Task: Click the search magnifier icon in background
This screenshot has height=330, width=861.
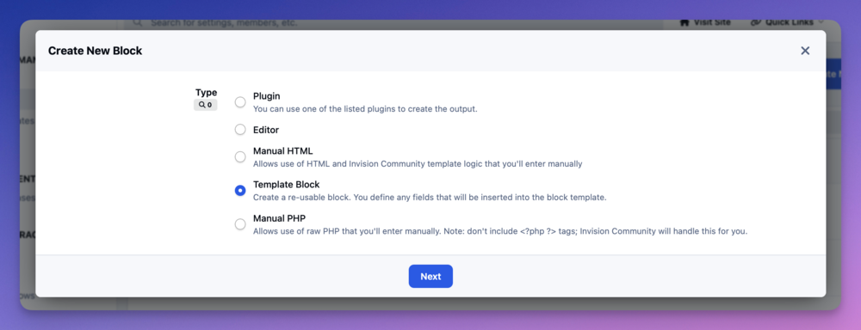Action: (x=138, y=22)
